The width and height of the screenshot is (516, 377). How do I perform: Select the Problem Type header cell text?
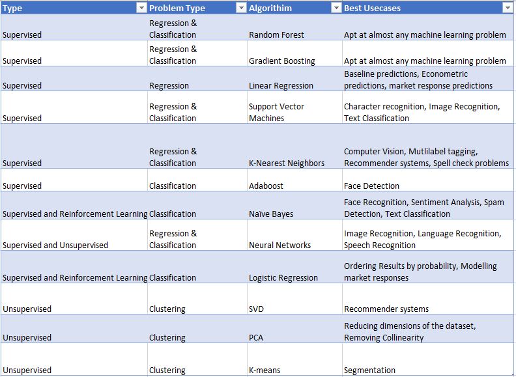click(177, 8)
